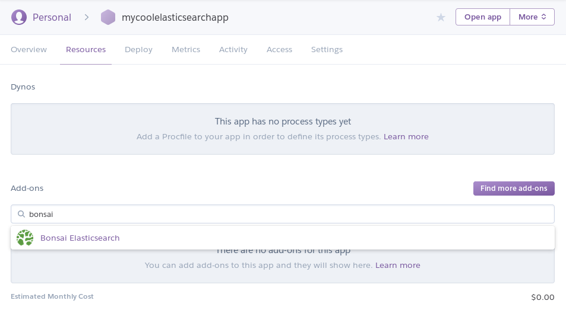The width and height of the screenshot is (566, 310).
Task: Open the Access tab
Action: point(279,49)
